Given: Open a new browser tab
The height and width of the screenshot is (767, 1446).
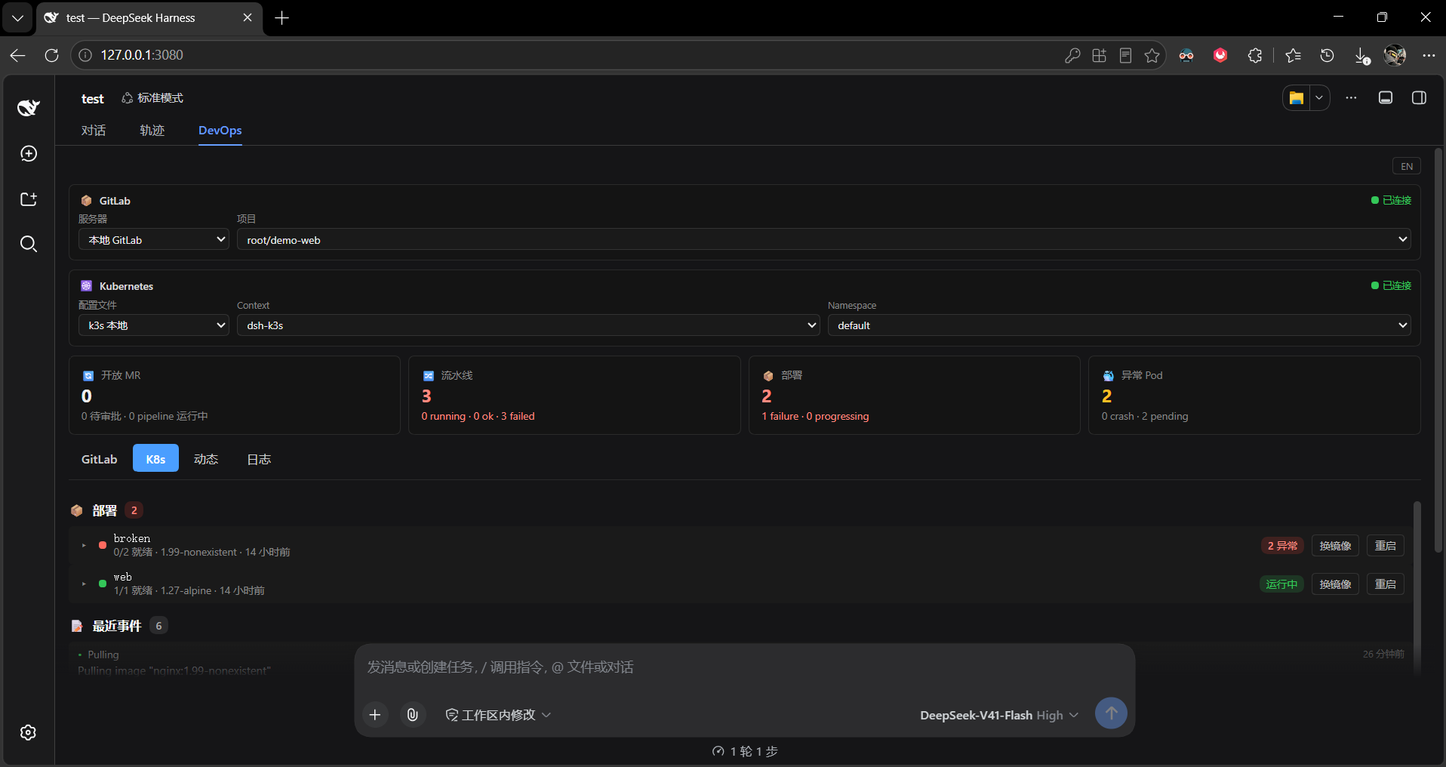Looking at the screenshot, I should pos(282,18).
